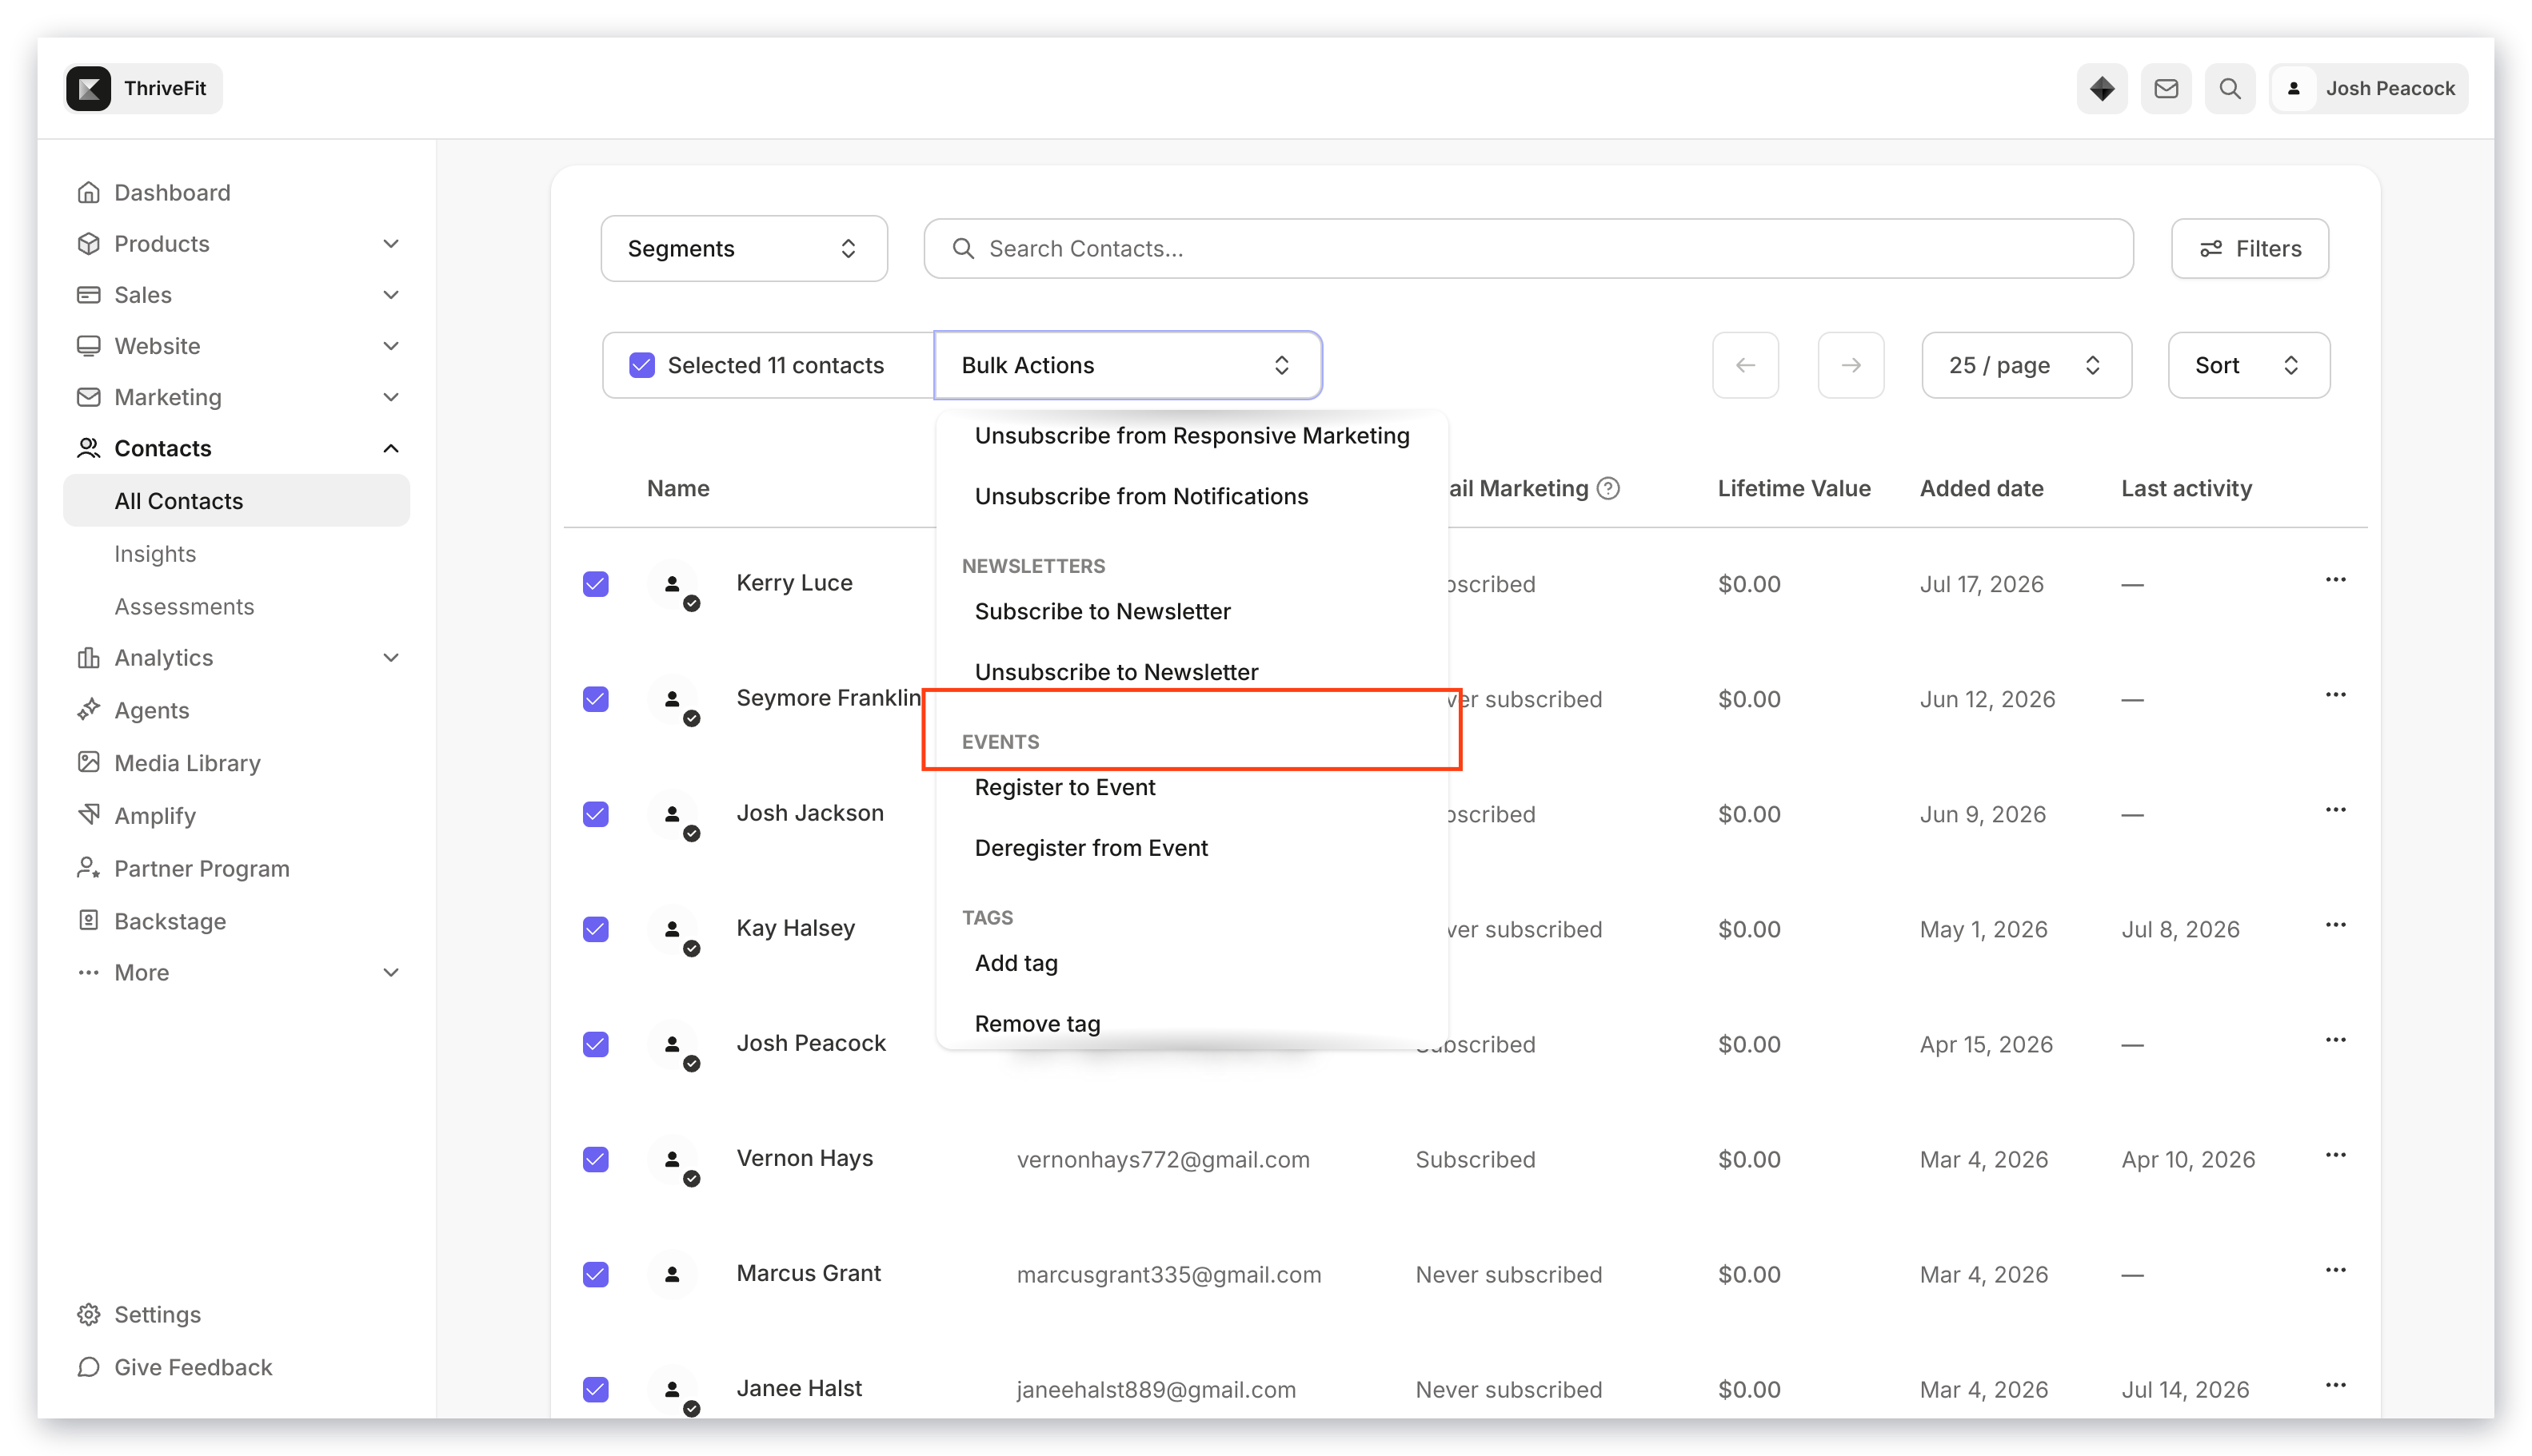
Task: Select All Contacts in sidebar
Action: tap(236, 500)
